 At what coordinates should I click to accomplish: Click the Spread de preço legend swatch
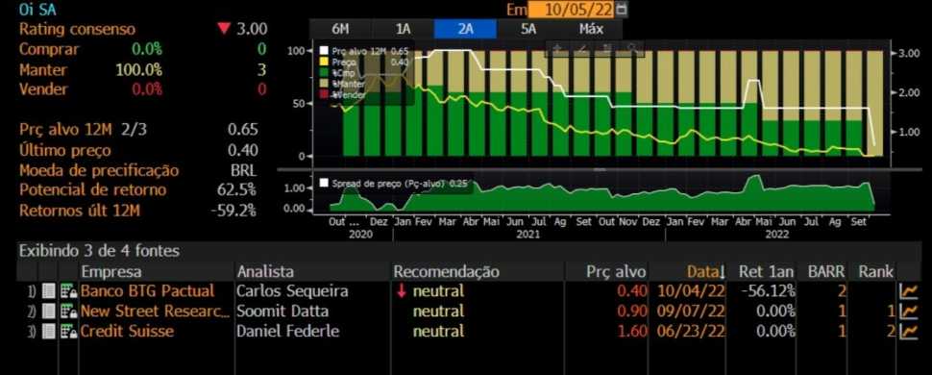324,183
